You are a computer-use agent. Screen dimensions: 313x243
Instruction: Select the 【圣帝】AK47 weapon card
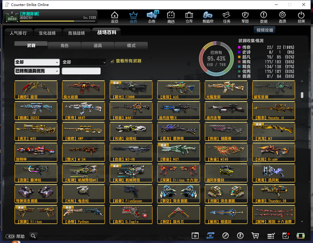click(x=83, y=111)
